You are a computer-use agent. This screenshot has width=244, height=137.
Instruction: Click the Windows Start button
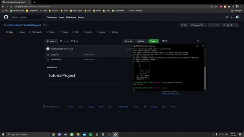click(3, 134)
